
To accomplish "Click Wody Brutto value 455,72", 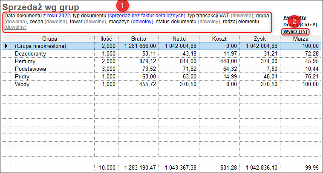I will 148,84.
